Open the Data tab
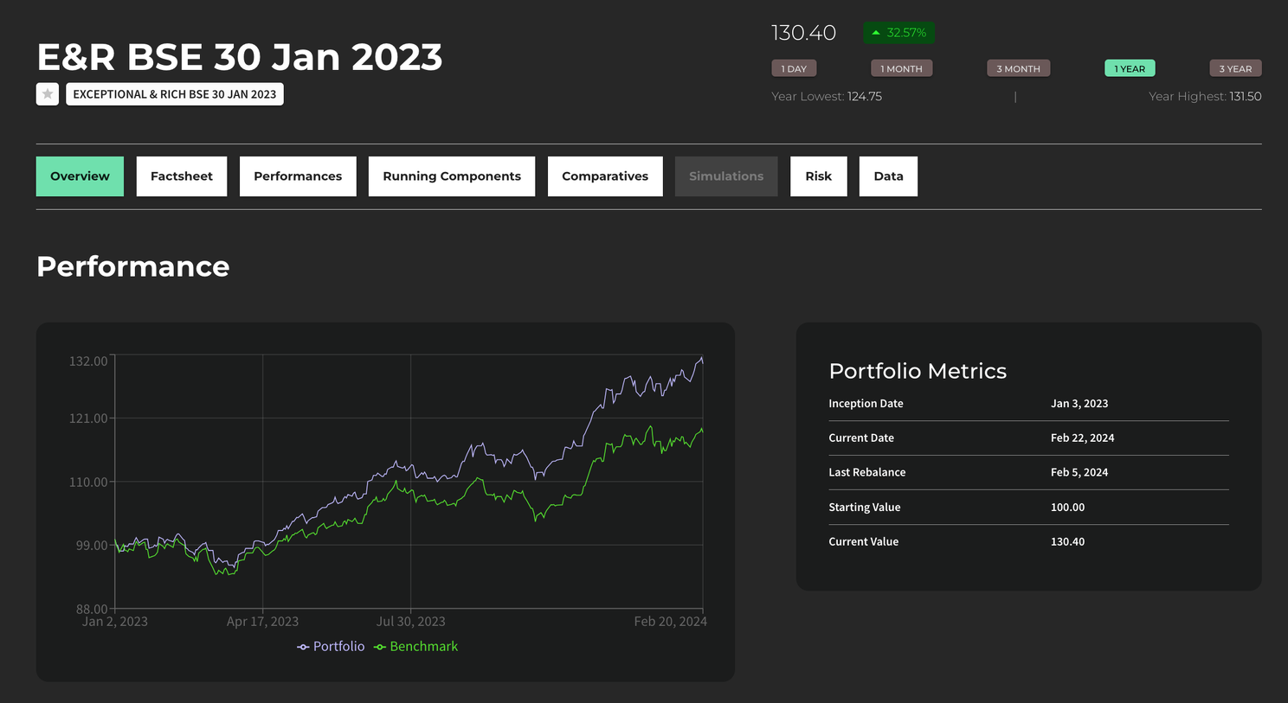 (888, 176)
